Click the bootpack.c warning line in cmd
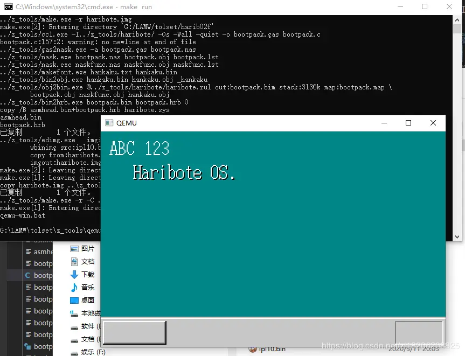This screenshot has height=356, width=465. pyautogui.click(x=98, y=42)
